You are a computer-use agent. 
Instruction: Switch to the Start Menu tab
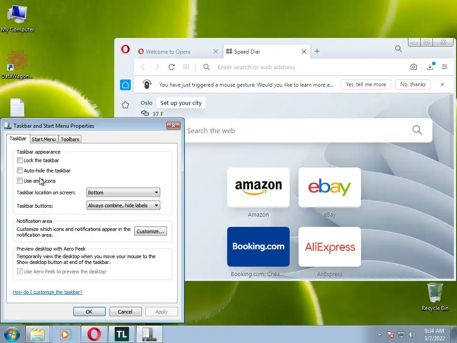(43, 139)
